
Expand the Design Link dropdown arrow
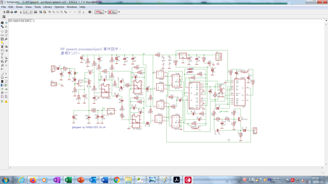(x=106, y=12)
